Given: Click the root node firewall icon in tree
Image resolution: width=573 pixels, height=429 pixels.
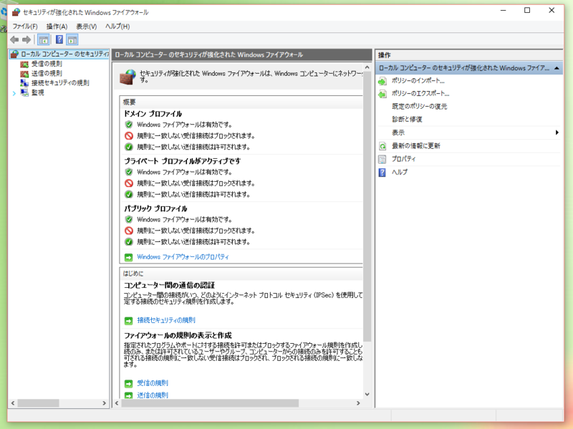Looking at the screenshot, I should [x=14, y=54].
